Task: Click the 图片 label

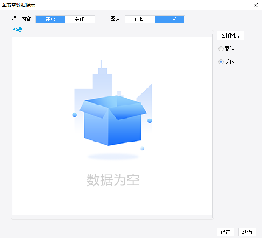Action: [115, 19]
